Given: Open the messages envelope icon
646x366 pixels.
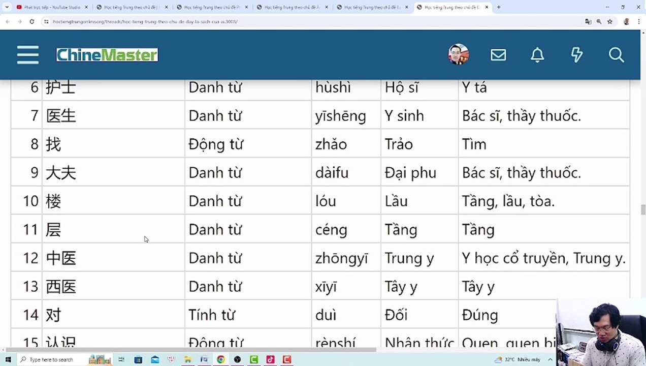Looking at the screenshot, I should point(498,55).
